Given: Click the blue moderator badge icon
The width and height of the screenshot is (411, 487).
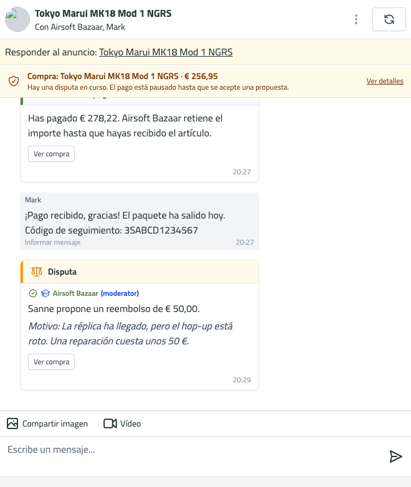Looking at the screenshot, I should point(45,293).
